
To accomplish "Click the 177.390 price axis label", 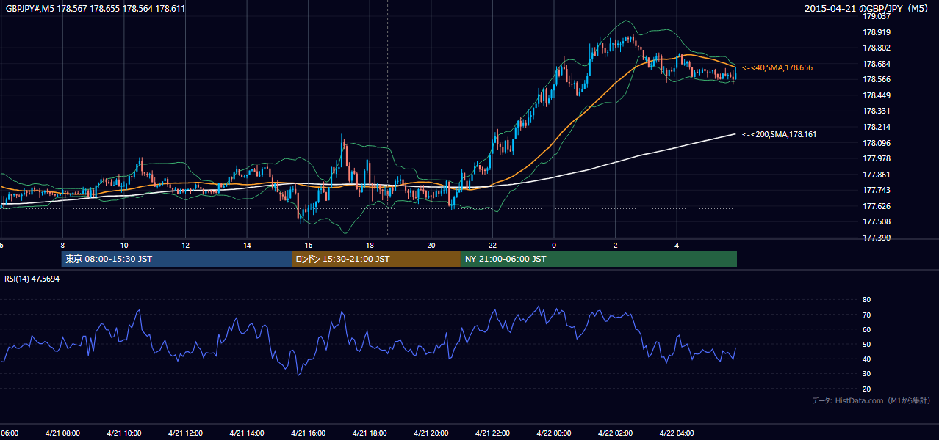I will pyautogui.click(x=877, y=238).
